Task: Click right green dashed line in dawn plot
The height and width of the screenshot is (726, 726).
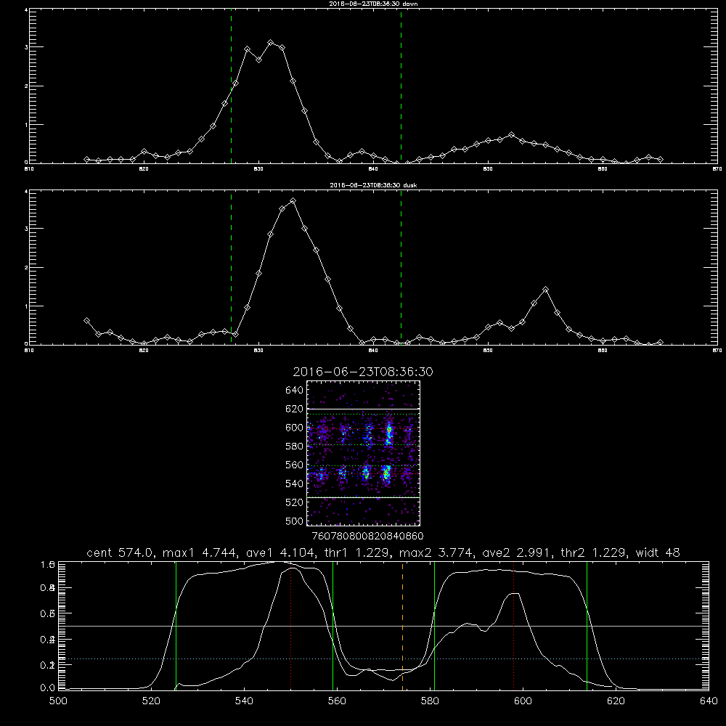Action: [401, 86]
